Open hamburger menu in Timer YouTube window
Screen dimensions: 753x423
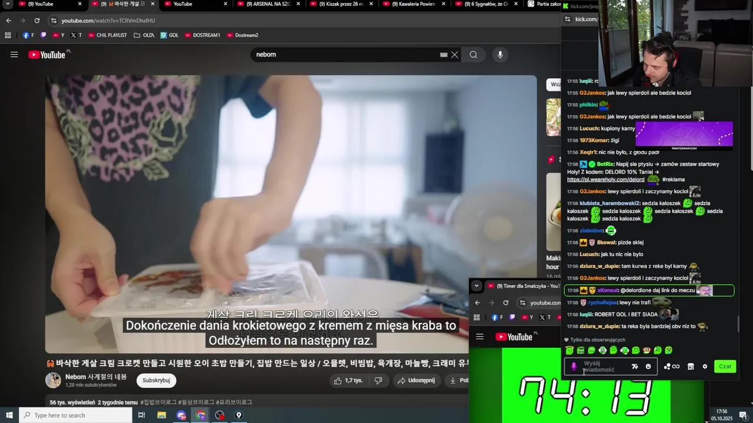[479, 337]
